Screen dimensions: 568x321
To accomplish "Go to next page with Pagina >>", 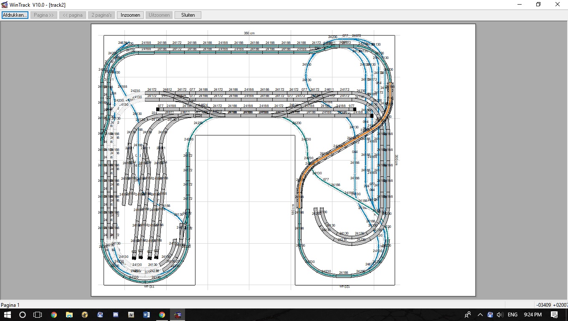I will (44, 15).
